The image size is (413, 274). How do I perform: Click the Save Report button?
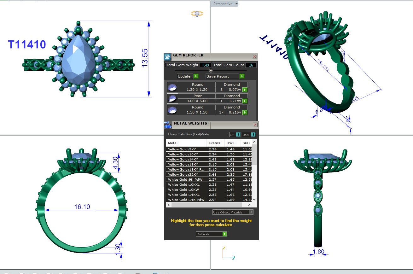point(222,76)
